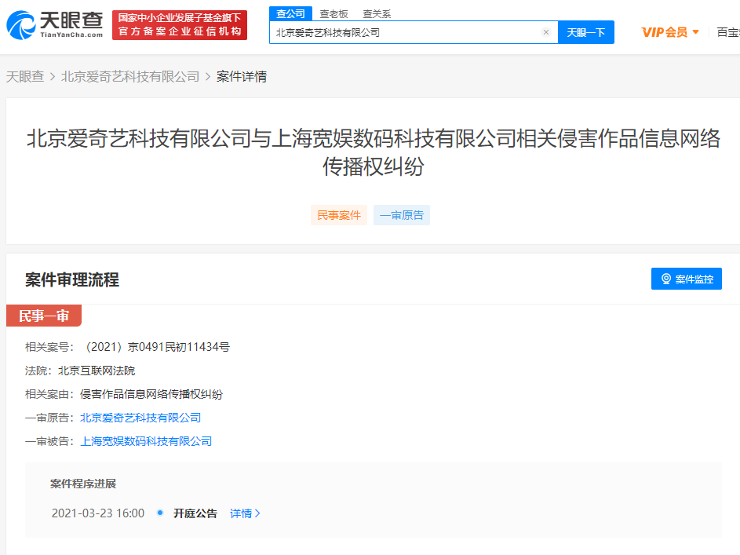Click the TianYanCha logo
This screenshot has width=740, height=555.
point(55,24)
